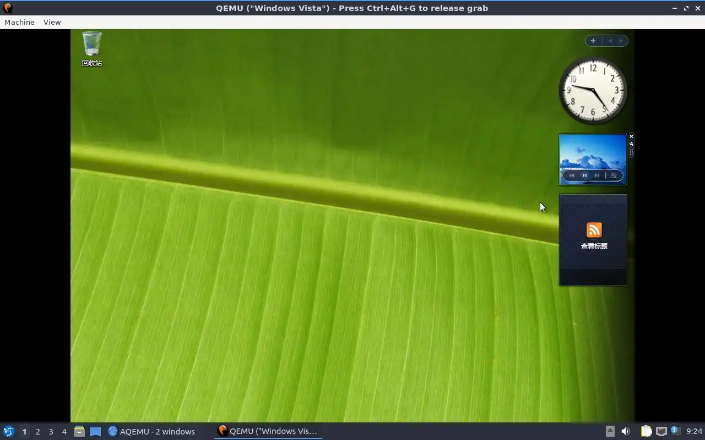
Task: Expand hidden system tray items arrow
Action: [x=610, y=431]
